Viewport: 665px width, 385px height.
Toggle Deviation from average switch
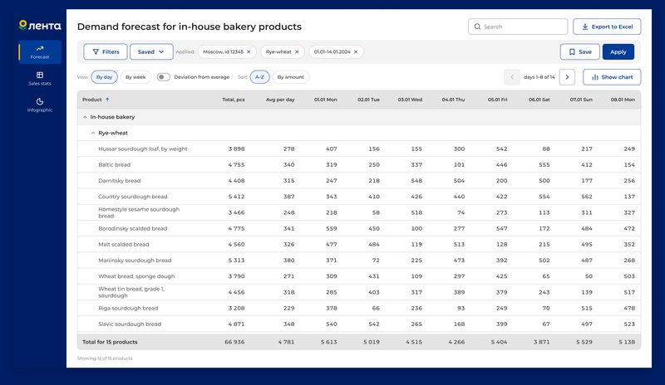(x=163, y=77)
